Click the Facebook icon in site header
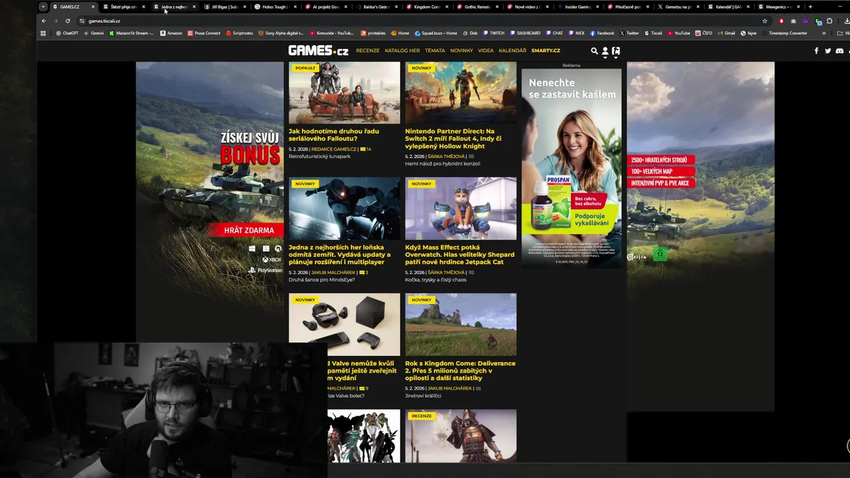The width and height of the screenshot is (850, 478). (x=816, y=50)
